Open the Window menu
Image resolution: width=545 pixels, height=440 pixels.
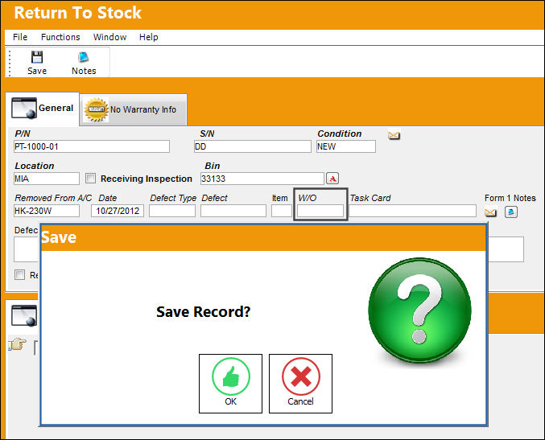[109, 37]
